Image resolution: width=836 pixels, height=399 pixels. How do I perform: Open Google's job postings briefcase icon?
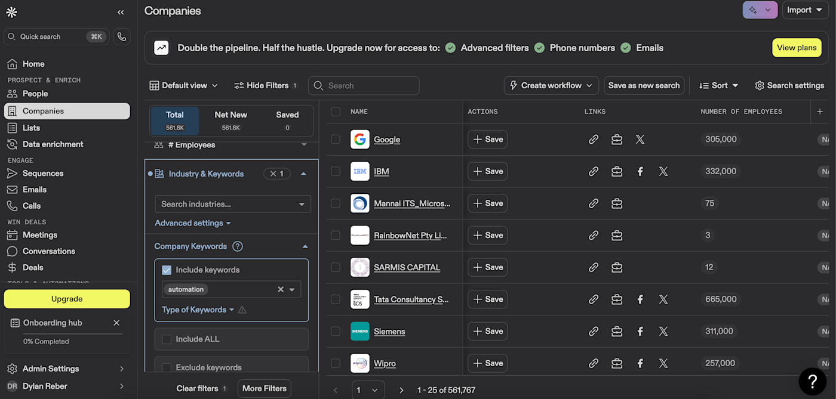(617, 140)
